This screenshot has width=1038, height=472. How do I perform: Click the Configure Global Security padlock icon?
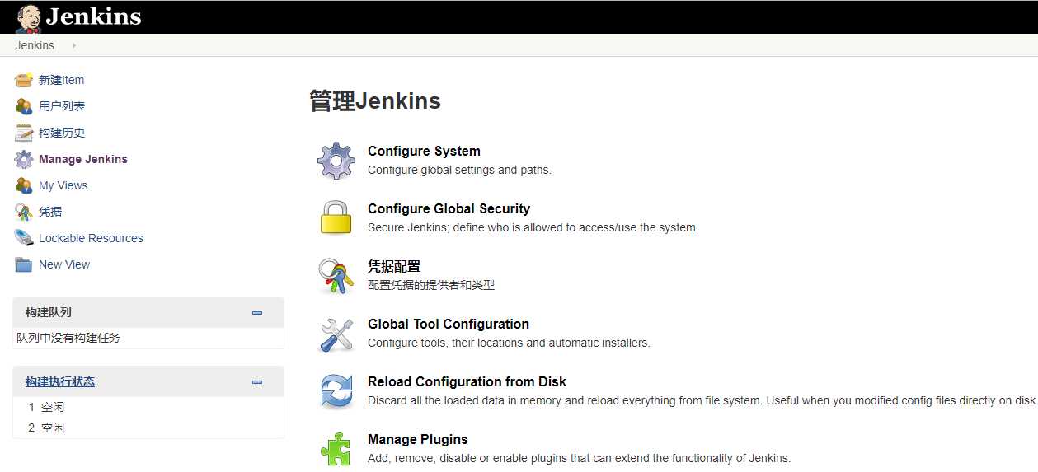(x=336, y=218)
